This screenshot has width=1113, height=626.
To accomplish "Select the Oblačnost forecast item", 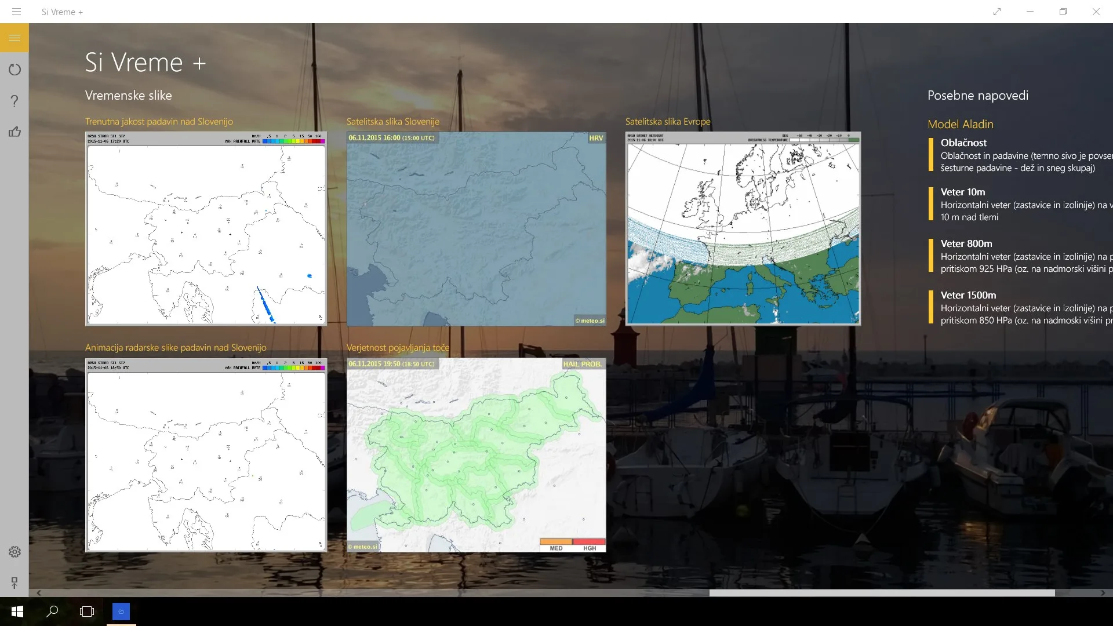I will pos(1020,155).
